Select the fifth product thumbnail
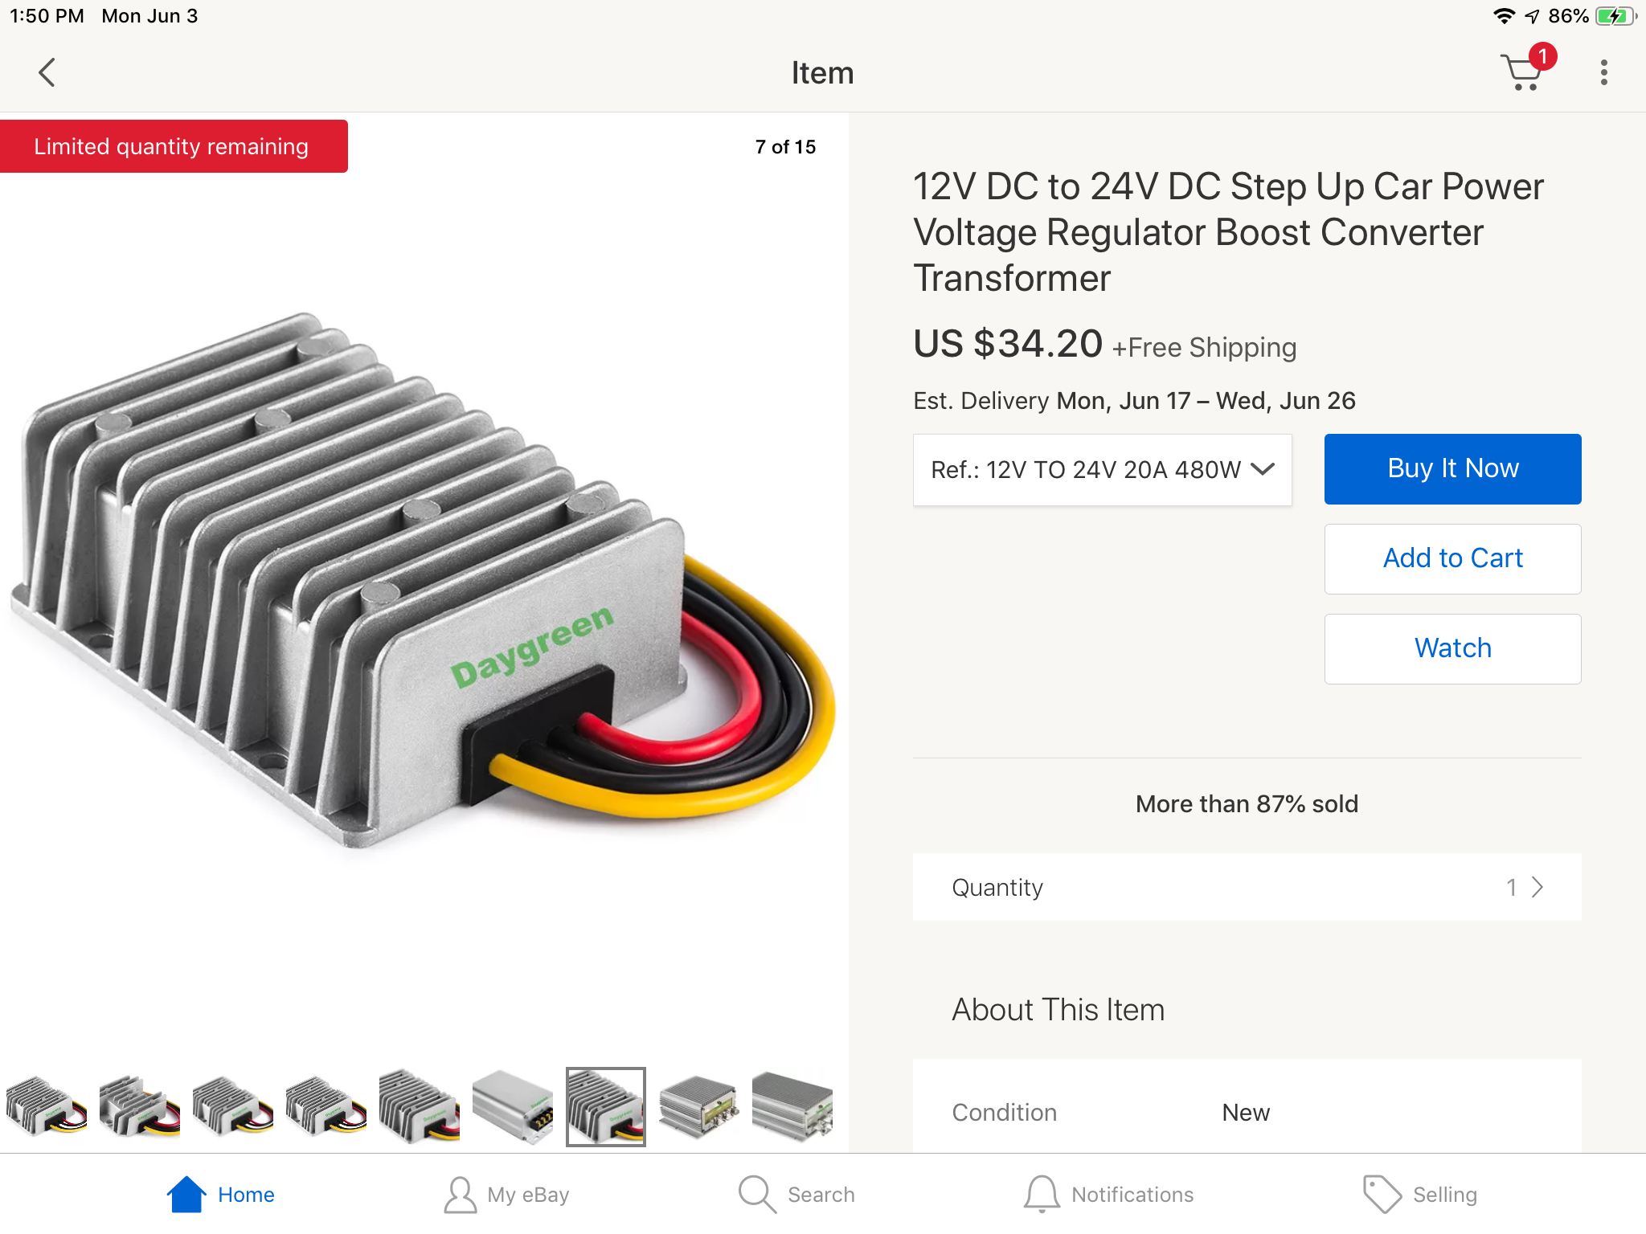Viewport: 1646px width, 1234px height. click(420, 1107)
